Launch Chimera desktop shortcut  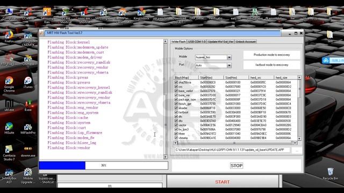tap(28, 60)
